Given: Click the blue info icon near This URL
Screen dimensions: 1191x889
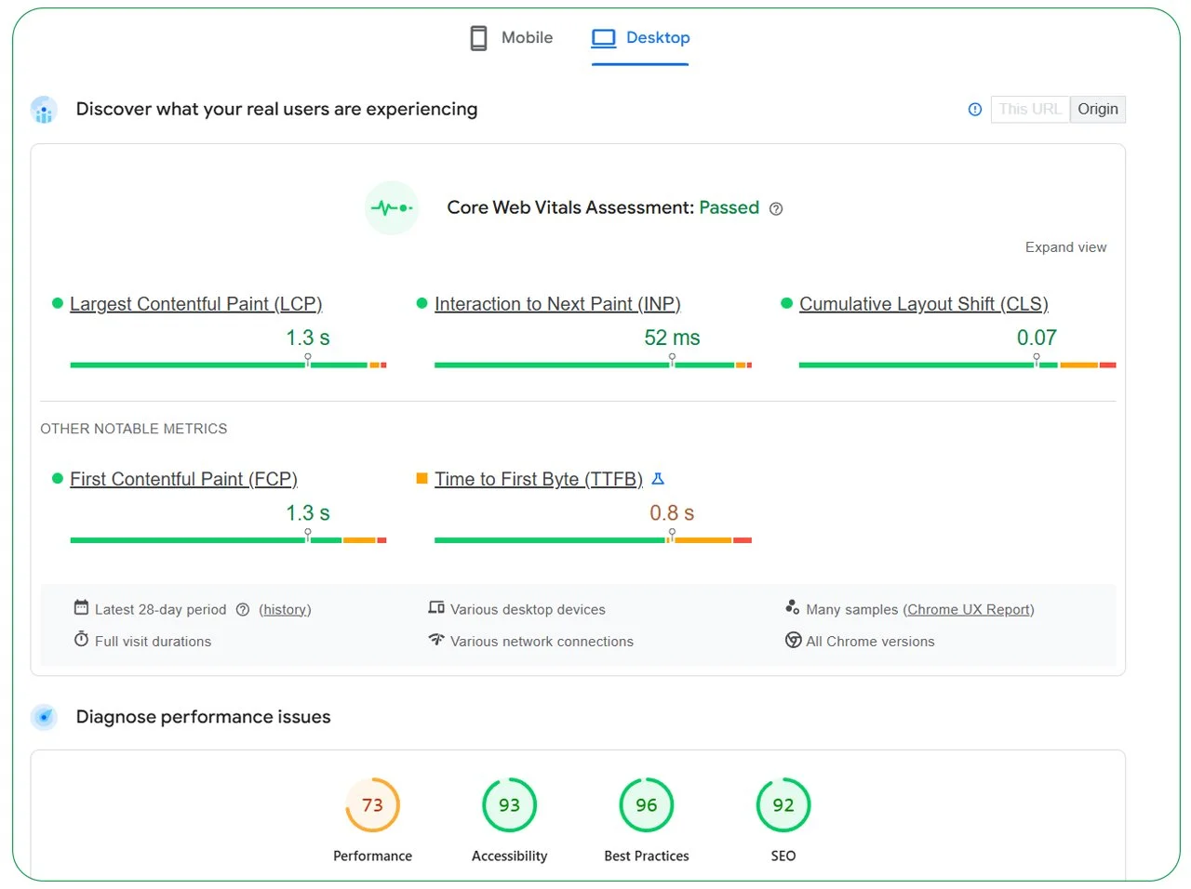Looking at the screenshot, I should click(x=975, y=110).
